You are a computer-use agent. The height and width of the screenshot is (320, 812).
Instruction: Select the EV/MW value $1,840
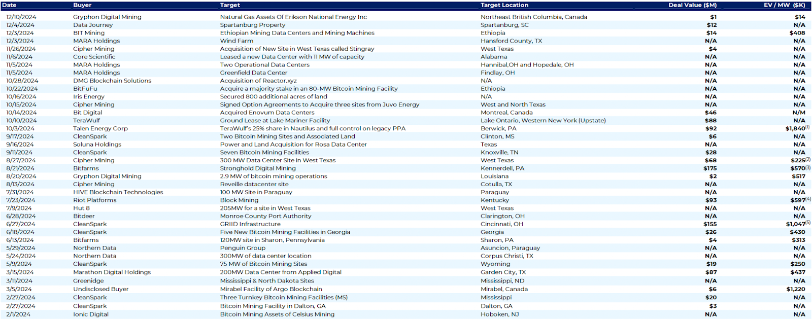pos(795,129)
